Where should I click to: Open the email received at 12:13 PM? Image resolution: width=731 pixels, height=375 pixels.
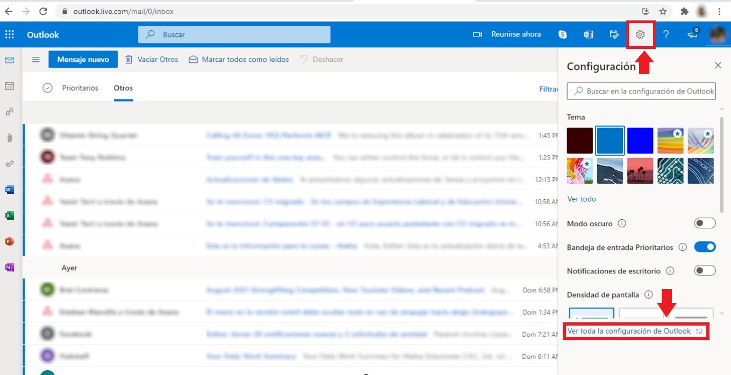tap(290, 179)
